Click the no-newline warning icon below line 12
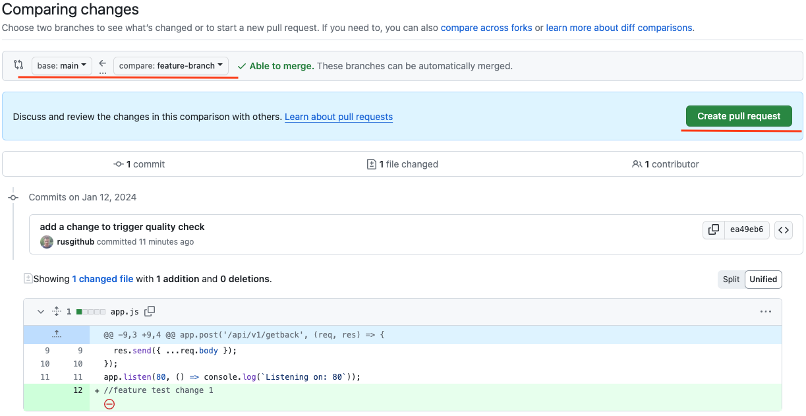Image resolution: width=806 pixels, height=416 pixels. [x=109, y=403]
